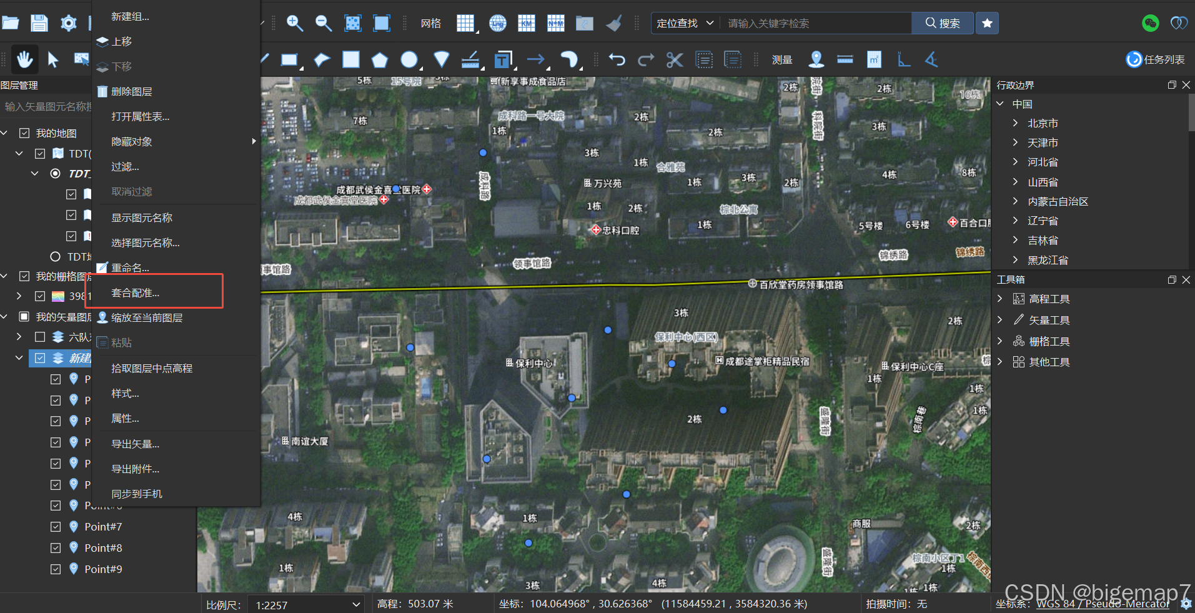Open the 任务列表 task list
The width and height of the screenshot is (1195, 613).
[1156, 60]
